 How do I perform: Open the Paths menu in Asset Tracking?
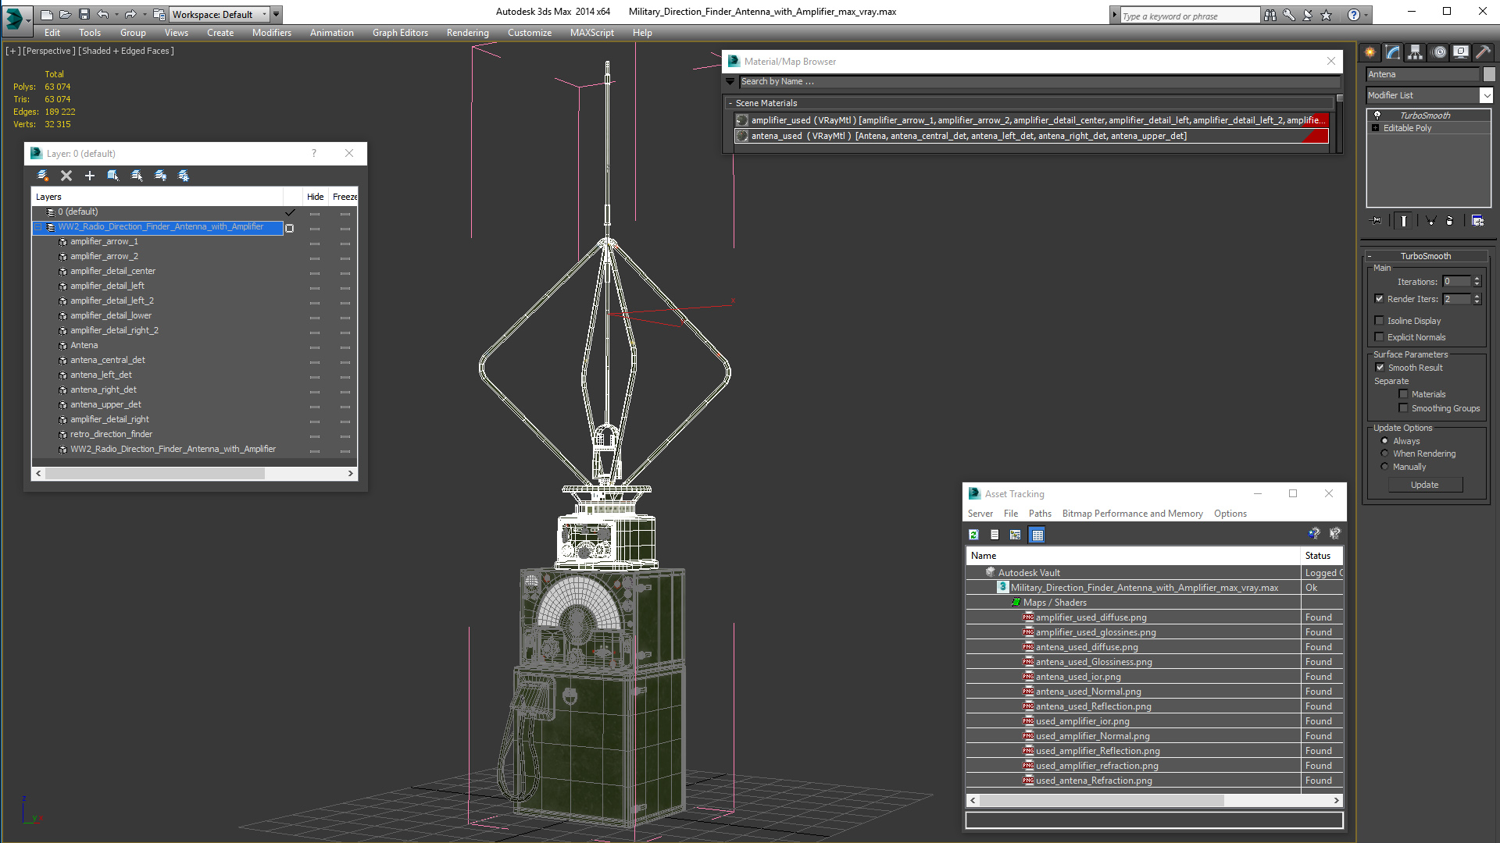(x=1039, y=514)
